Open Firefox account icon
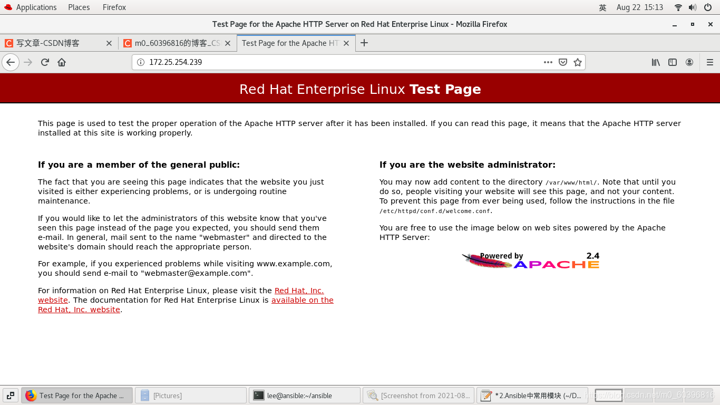This screenshot has width=720, height=405. click(x=689, y=62)
